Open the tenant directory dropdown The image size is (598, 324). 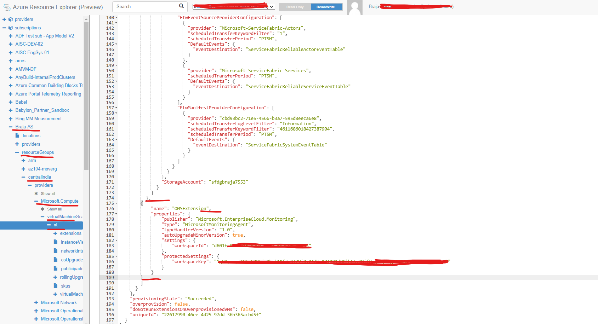coord(234,7)
